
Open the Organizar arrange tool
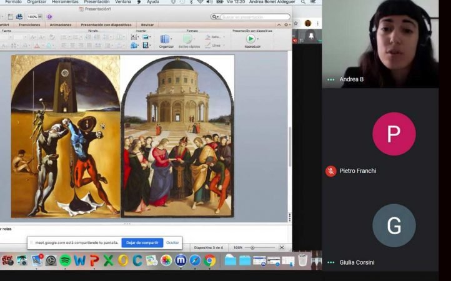tap(166, 41)
